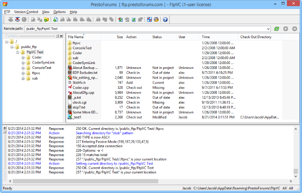Sort by Status column header
The height and width of the screenshot is (193, 302).
tap(163, 37)
